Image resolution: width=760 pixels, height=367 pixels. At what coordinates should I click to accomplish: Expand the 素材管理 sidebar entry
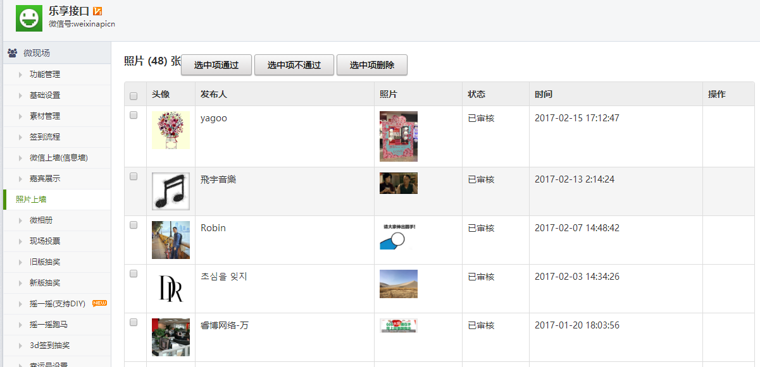pos(44,116)
